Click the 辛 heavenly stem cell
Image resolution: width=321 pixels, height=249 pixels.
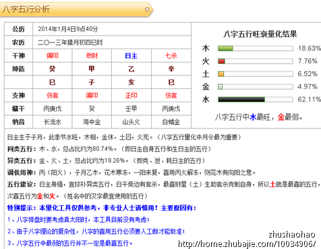tap(171, 69)
